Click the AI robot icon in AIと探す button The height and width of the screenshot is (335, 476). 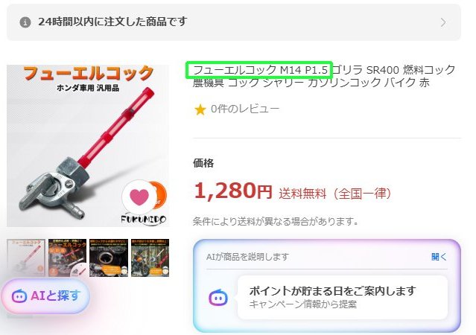[19, 296]
